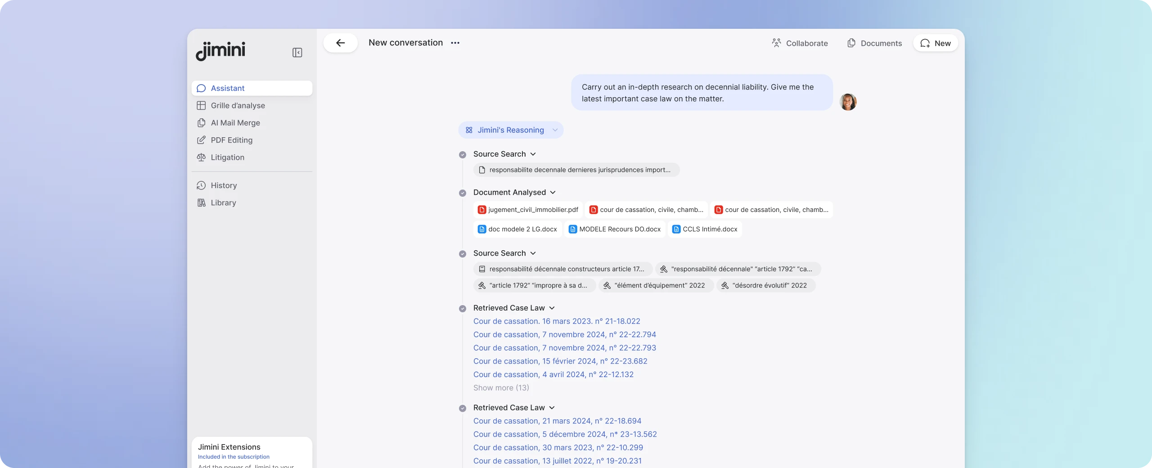Click the Assistant chat bubble icon
Image resolution: width=1152 pixels, height=468 pixels.
click(x=201, y=88)
